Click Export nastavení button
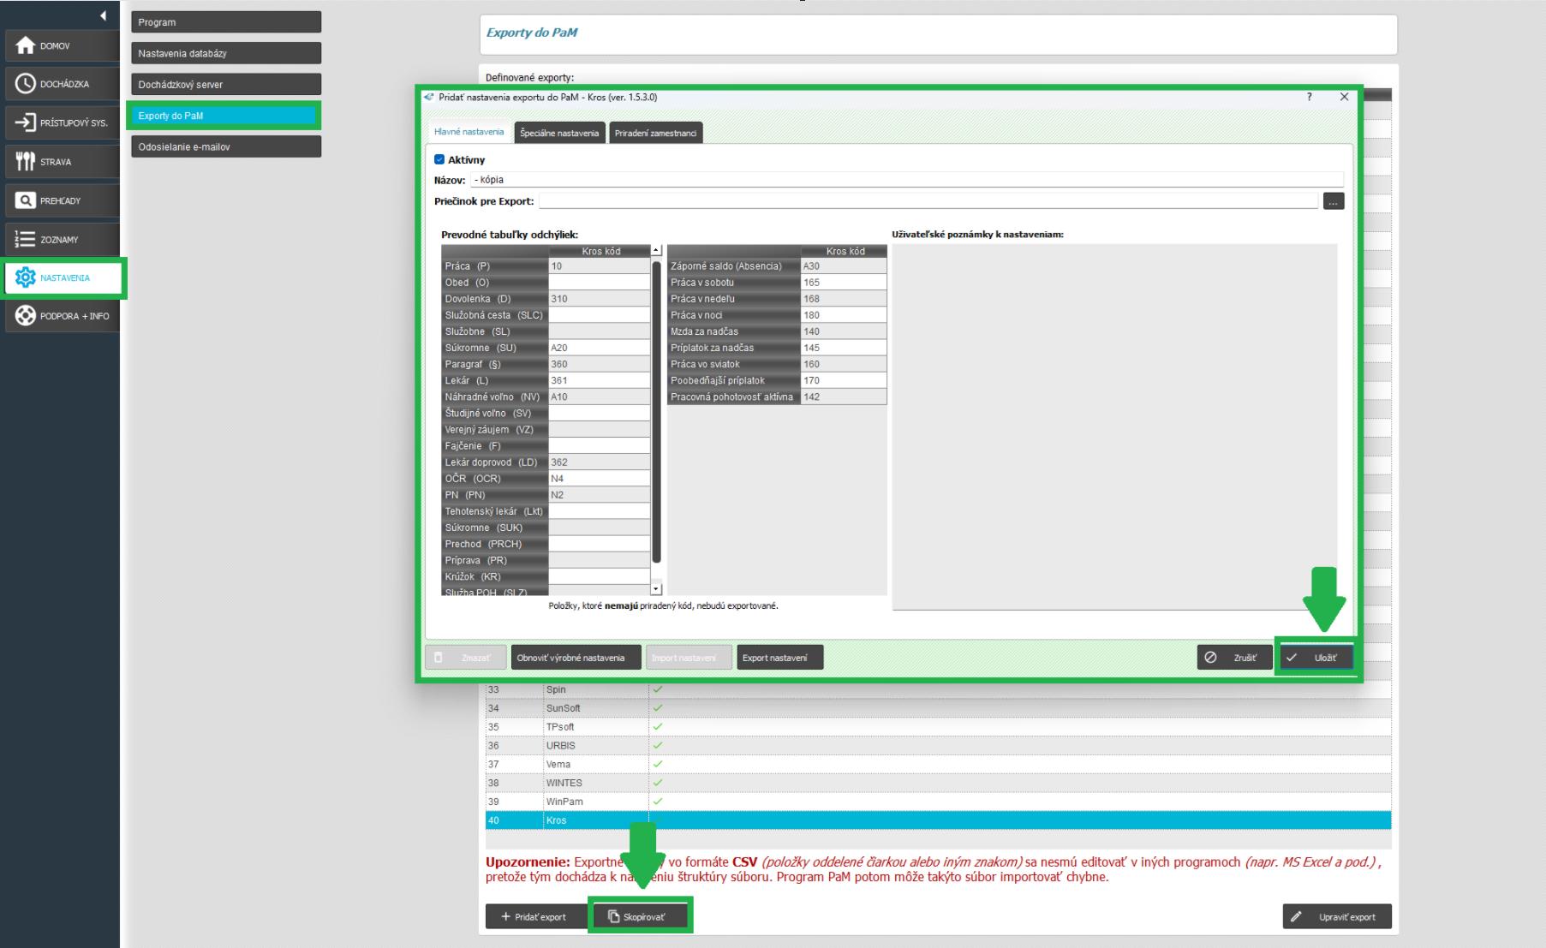The width and height of the screenshot is (1546, 948). click(779, 658)
